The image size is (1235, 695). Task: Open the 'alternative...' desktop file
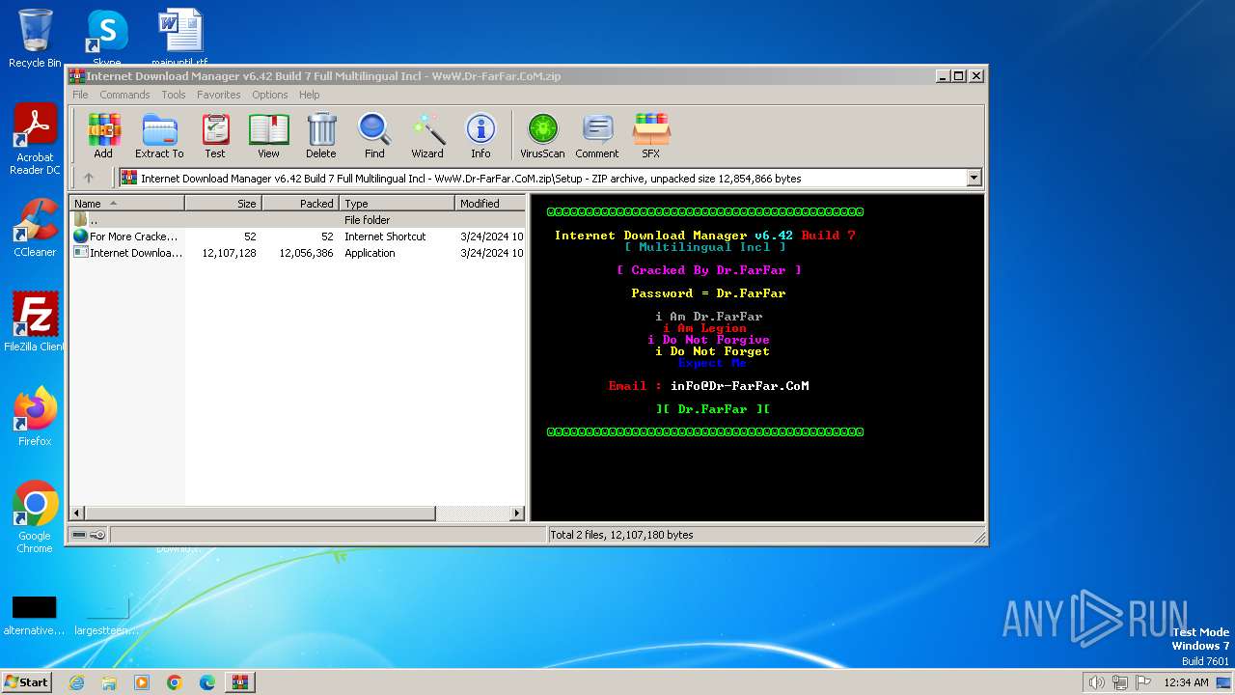coord(35,616)
